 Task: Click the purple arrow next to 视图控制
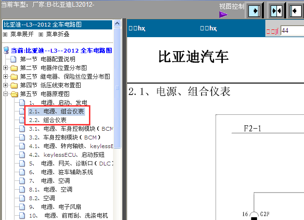223,14
